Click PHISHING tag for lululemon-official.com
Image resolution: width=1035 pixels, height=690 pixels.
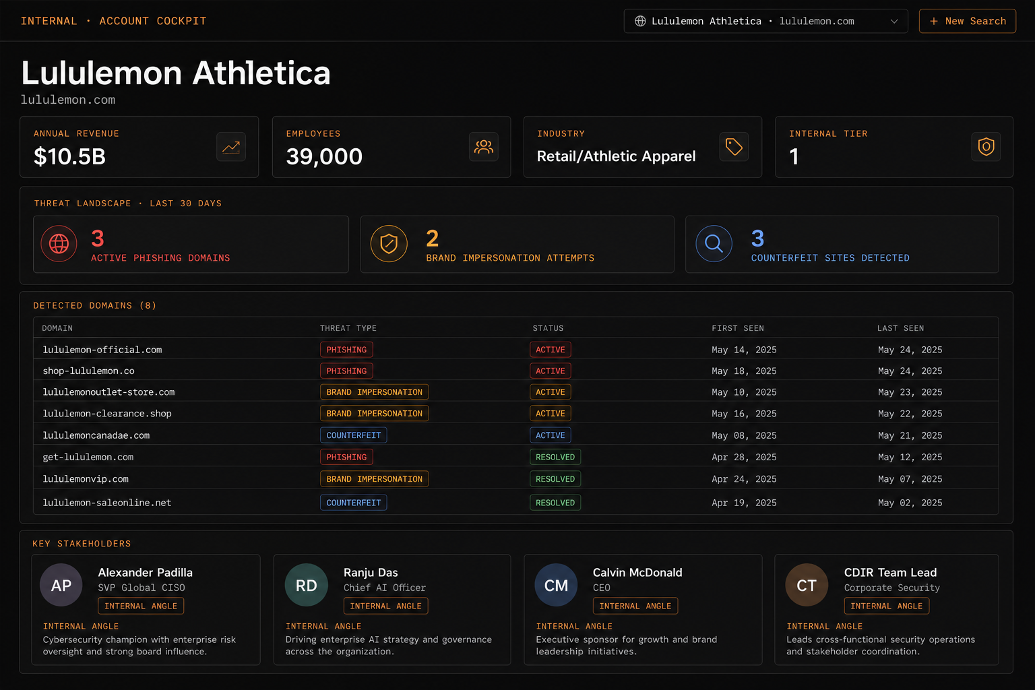click(x=346, y=350)
